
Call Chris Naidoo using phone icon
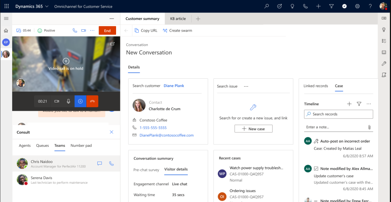111,164
